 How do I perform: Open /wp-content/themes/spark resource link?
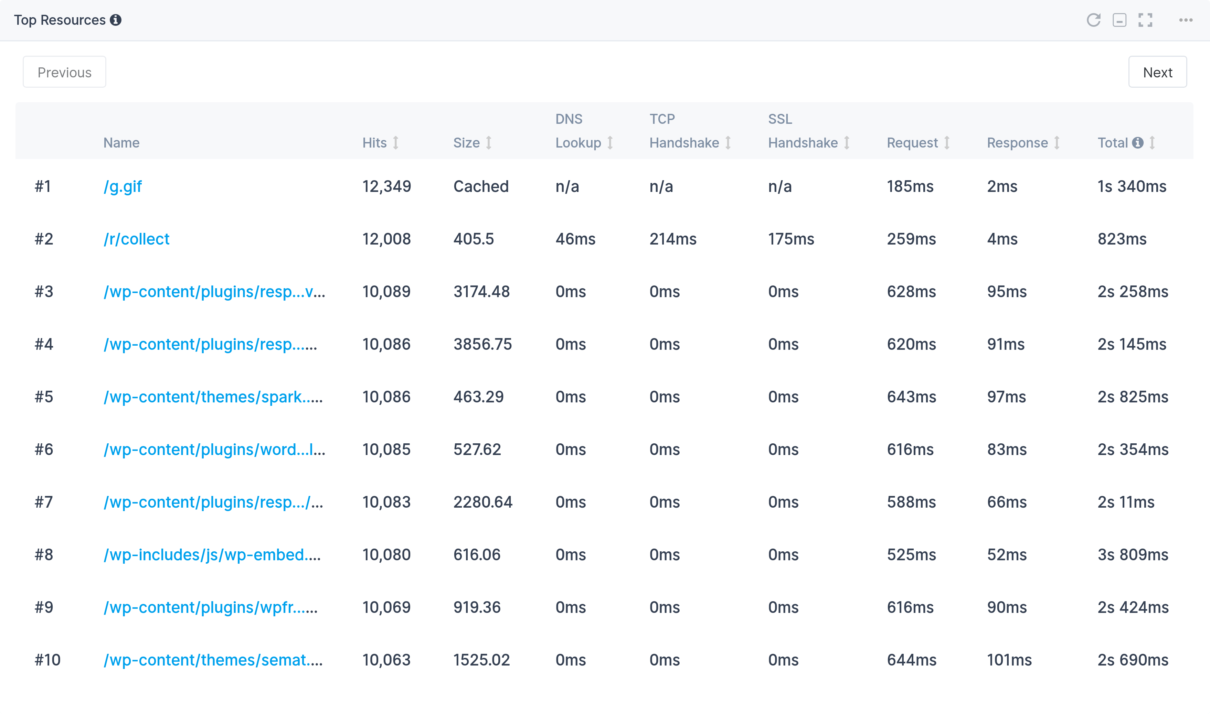213,397
